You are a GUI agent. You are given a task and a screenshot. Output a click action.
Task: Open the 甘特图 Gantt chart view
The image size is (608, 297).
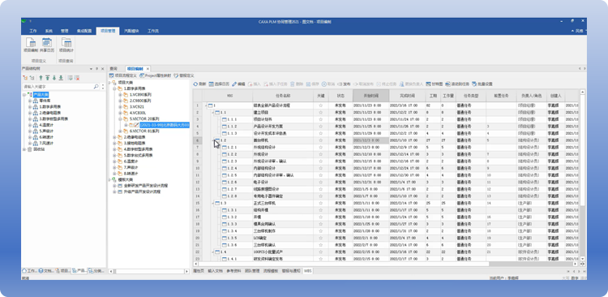pos(435,84)
